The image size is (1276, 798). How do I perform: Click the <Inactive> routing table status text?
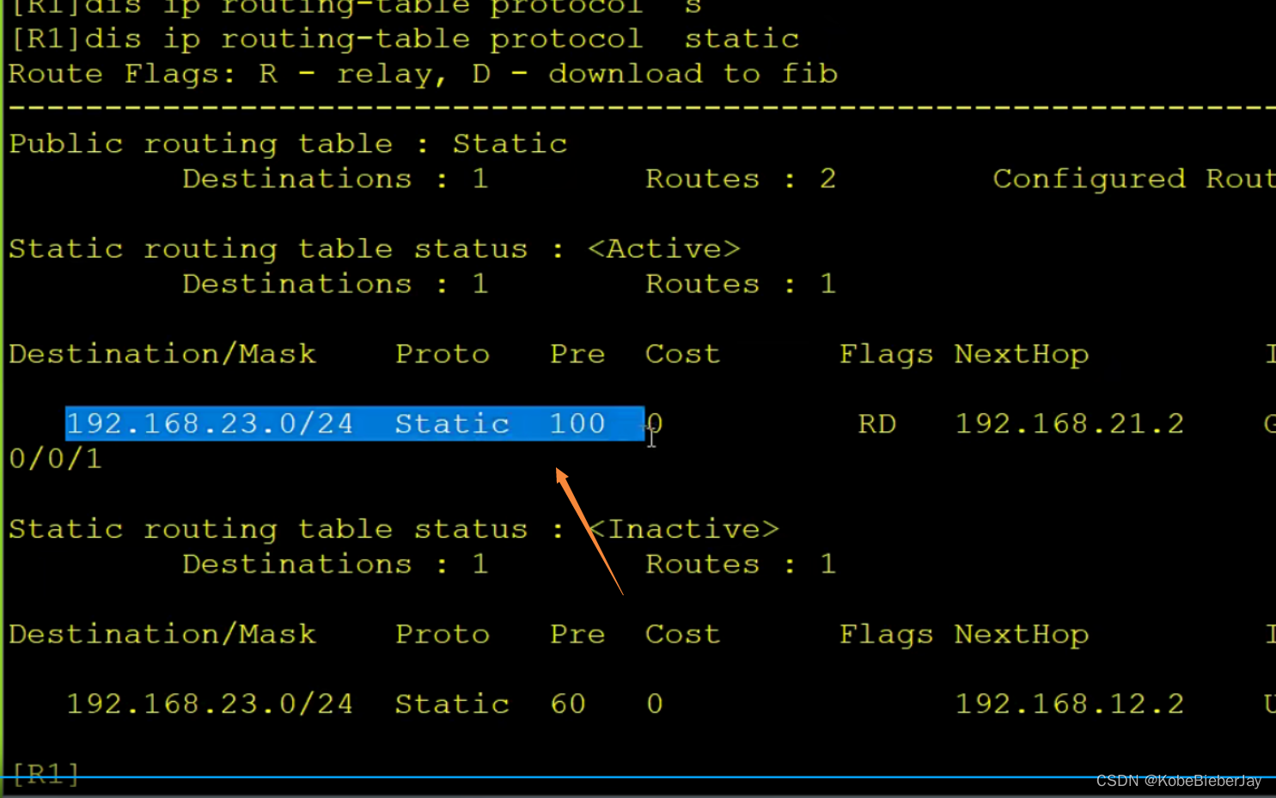coord(684,528)
